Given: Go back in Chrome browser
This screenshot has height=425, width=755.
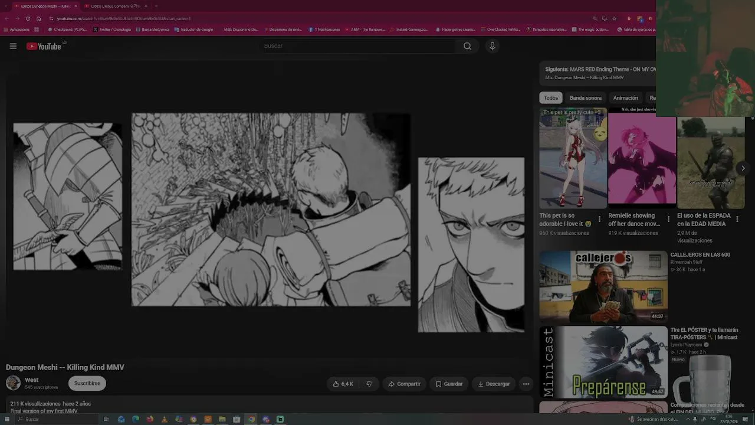Looking at the screenshot, I should click(x=6, y=18).
